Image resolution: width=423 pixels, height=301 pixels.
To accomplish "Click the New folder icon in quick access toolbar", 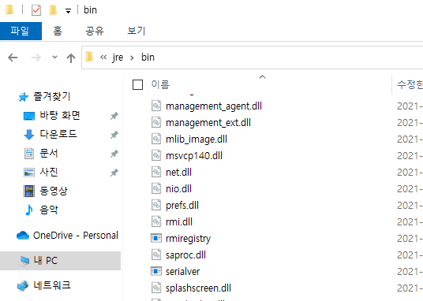I will [x=53, y=10].
